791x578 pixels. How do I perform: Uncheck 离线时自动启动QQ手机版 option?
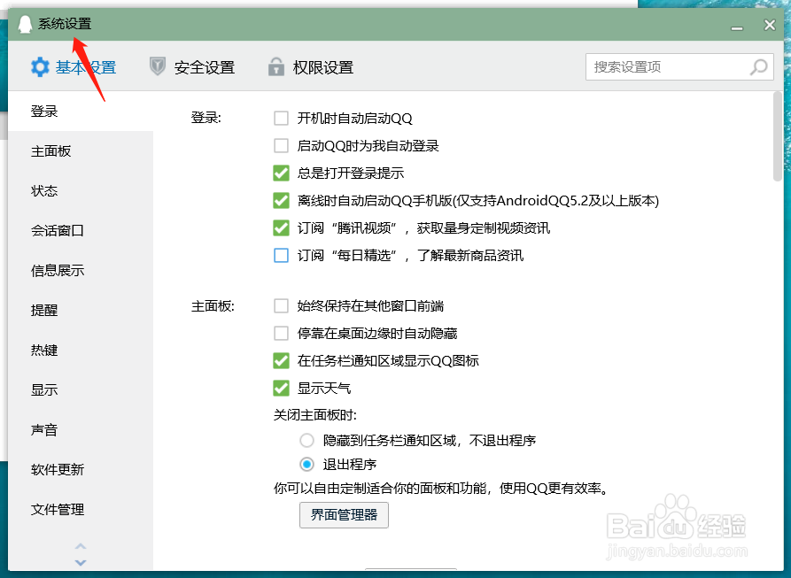pyautogui.click(x=281, y=201)
